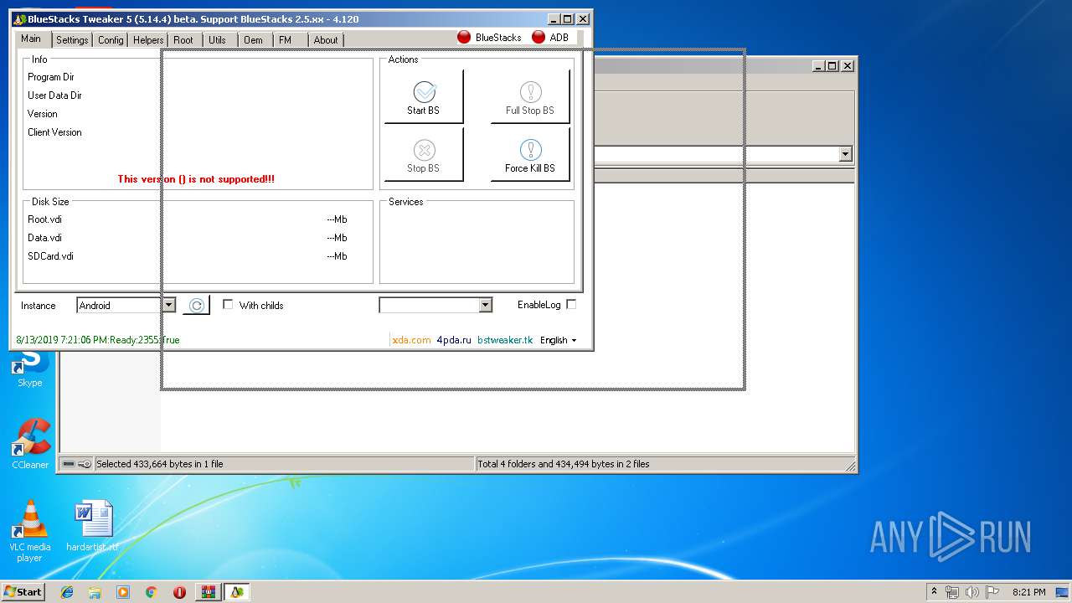Show hidden system tray icons
The image size is (1072, 603).
[934, 591]
